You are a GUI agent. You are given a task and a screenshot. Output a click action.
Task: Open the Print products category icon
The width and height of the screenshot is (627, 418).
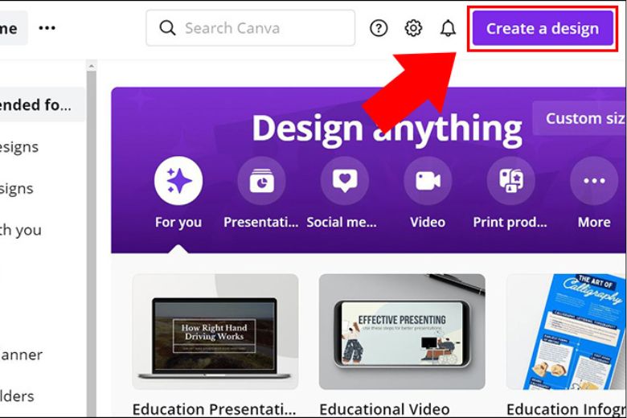pos(511,181)
